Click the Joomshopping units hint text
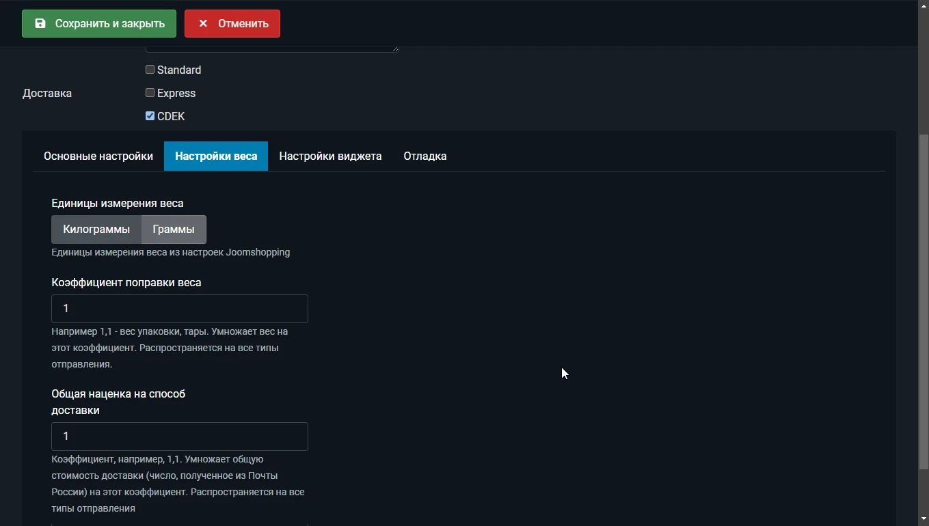The width and height of the screenshot is (929, 526). coord(171,252)
